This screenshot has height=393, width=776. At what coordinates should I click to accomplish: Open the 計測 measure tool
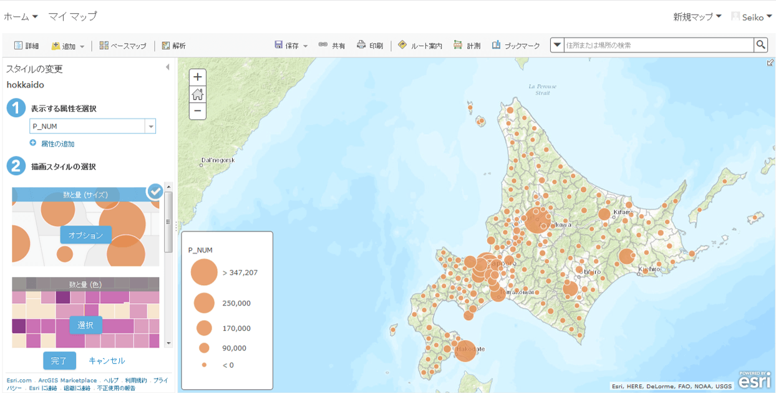pos(467,46)
